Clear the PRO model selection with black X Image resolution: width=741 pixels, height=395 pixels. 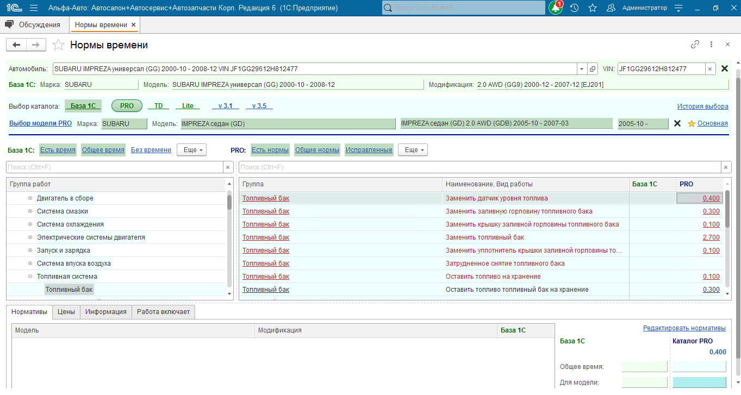677,123
